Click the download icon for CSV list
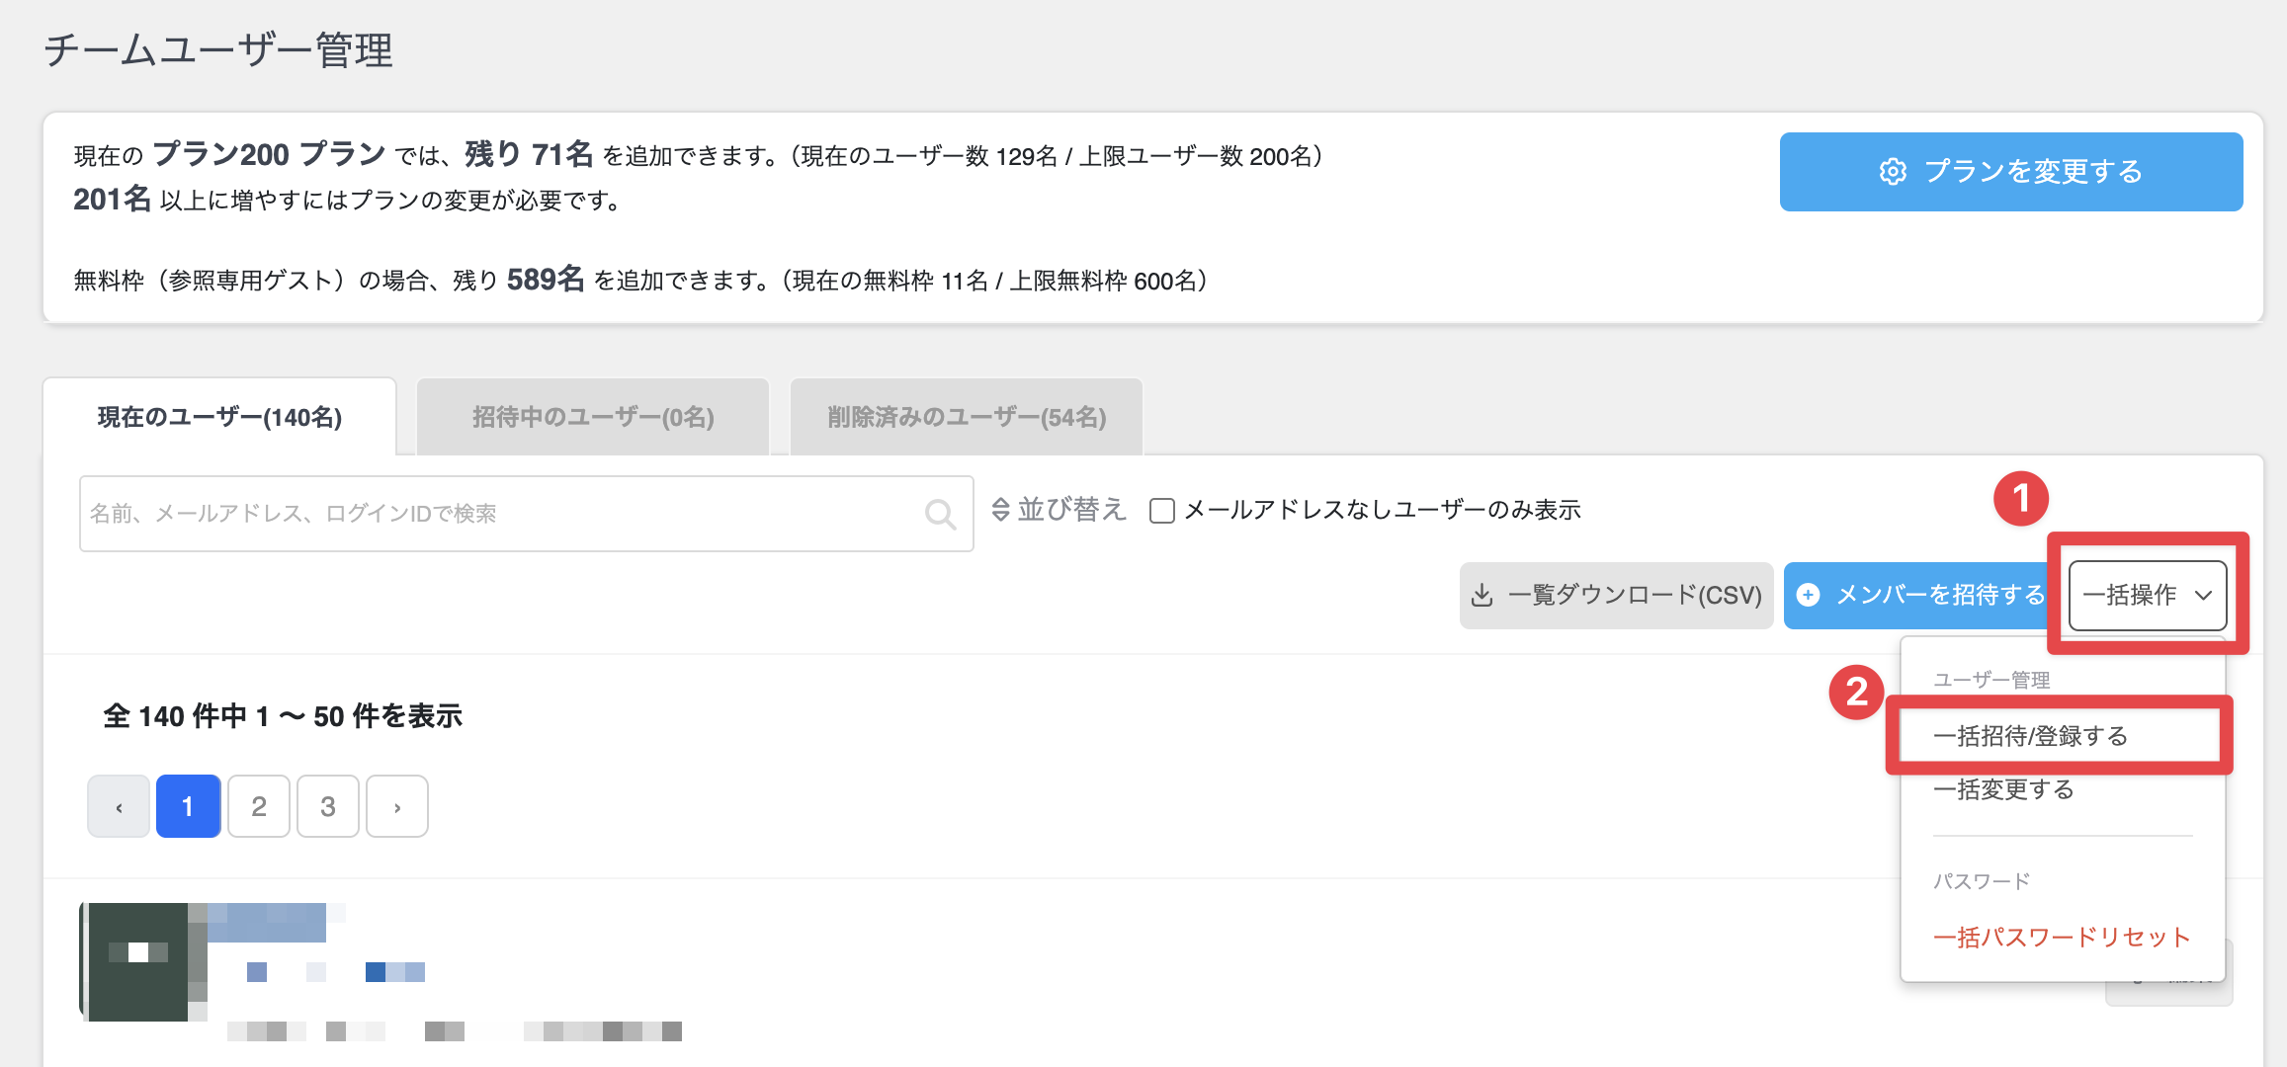 click(x=1482, y=596)
